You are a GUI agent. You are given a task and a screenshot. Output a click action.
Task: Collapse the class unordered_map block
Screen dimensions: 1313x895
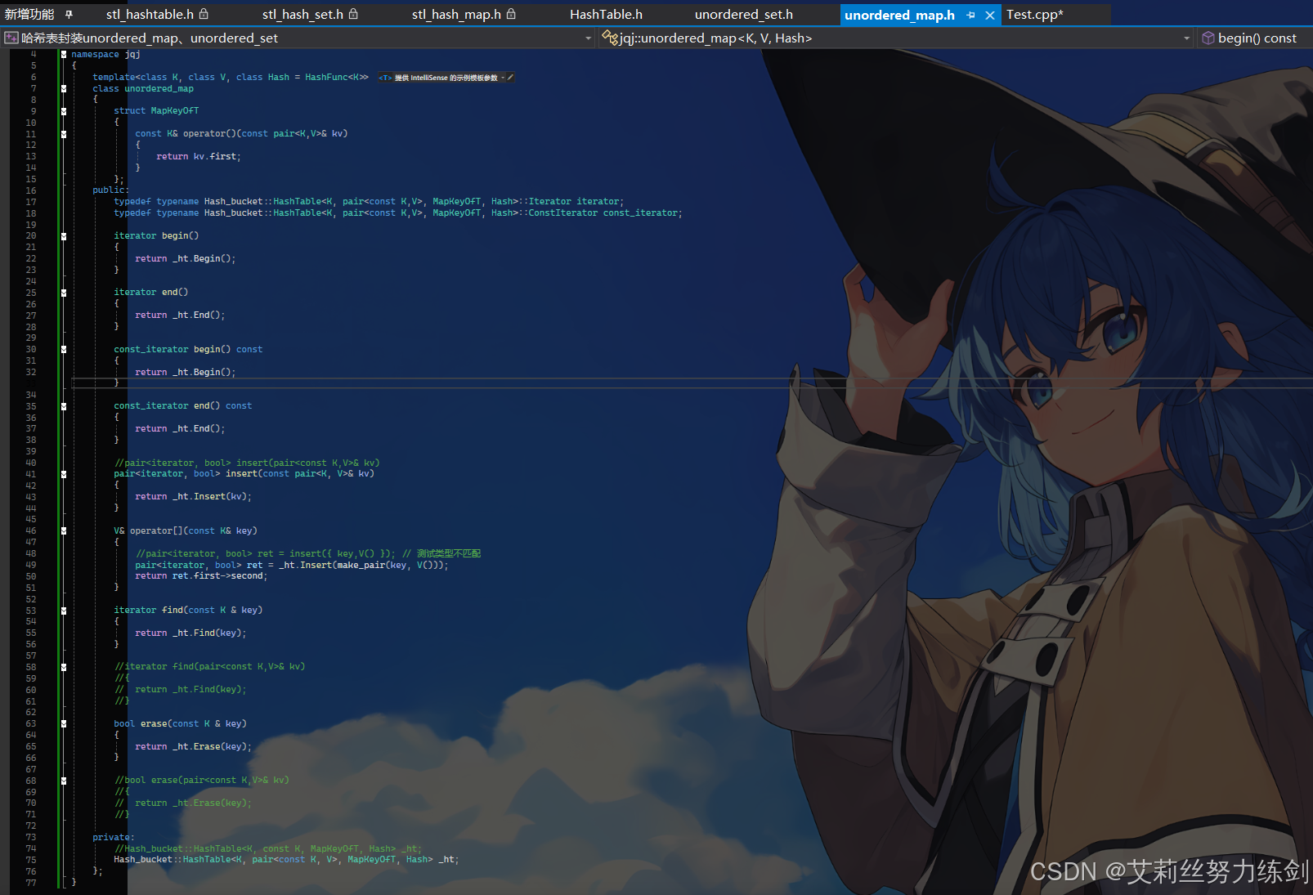64,88
